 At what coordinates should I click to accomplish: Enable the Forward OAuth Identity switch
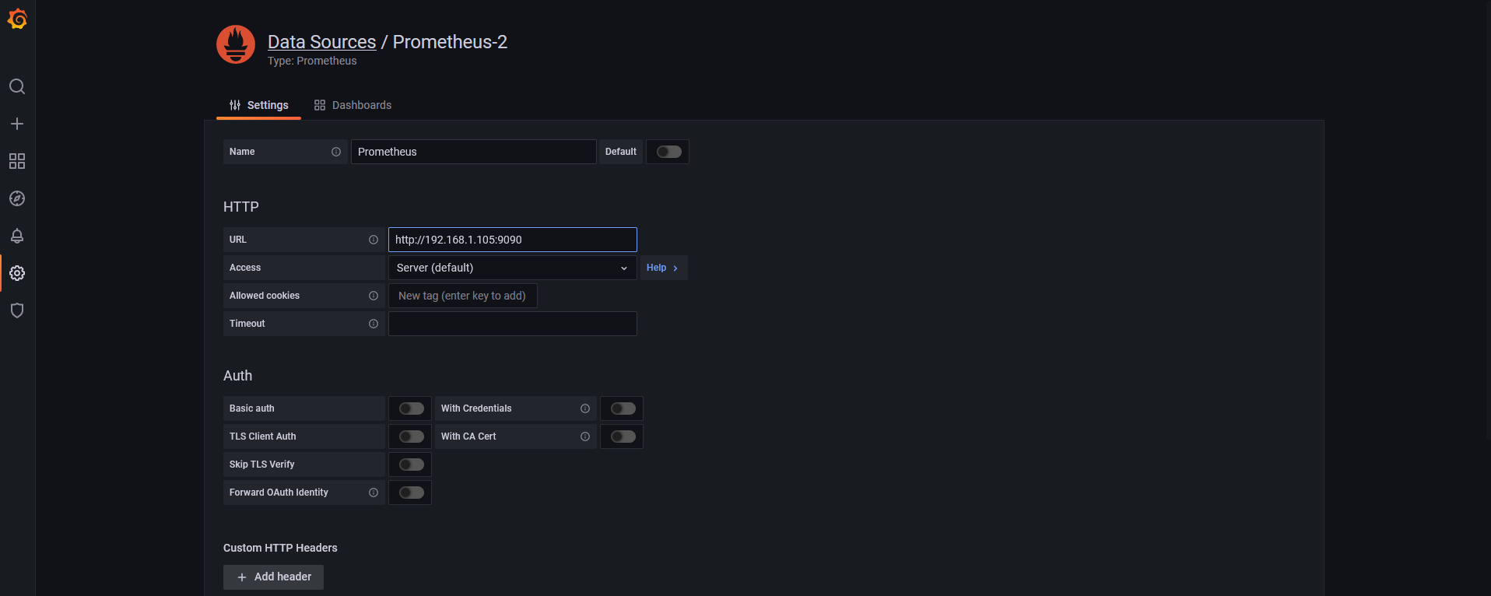coord(412,493)
